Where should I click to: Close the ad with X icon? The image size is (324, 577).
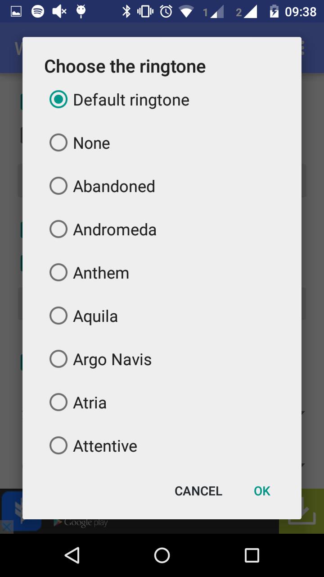(x=6, y=527)
